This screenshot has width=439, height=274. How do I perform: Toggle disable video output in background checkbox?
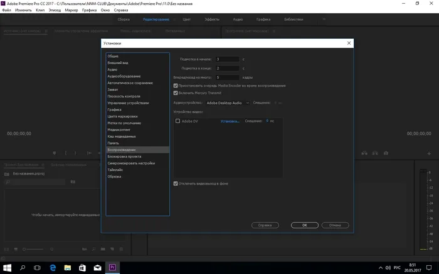[176, 183]
